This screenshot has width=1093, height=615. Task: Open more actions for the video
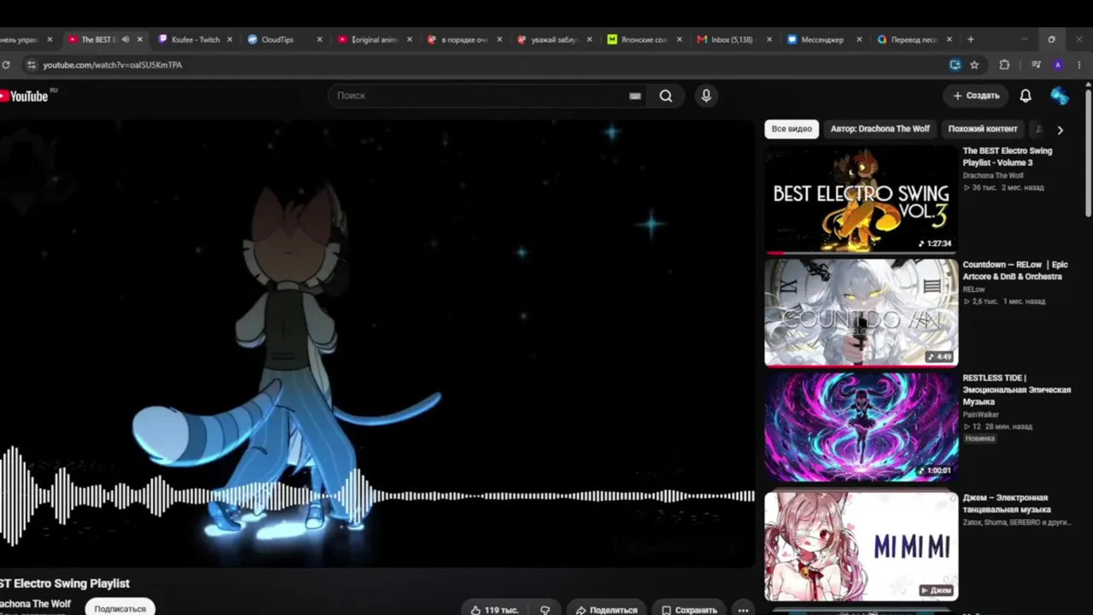tap(743, 610)
